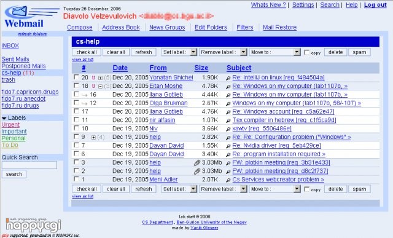The width and height of the screenshot is (393, 238).
Task: Check the checkbox for message 20
Action: coord(76,77)
